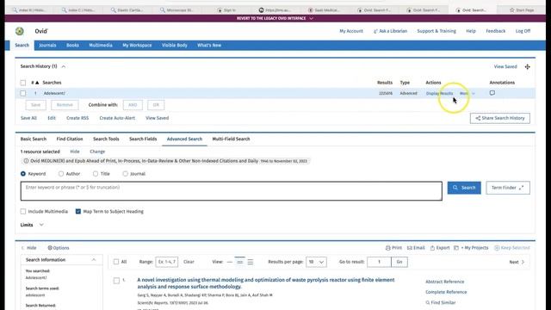Click Create Auto-Alert link
The image size is (551, 310).
click(x=117, y=118)
